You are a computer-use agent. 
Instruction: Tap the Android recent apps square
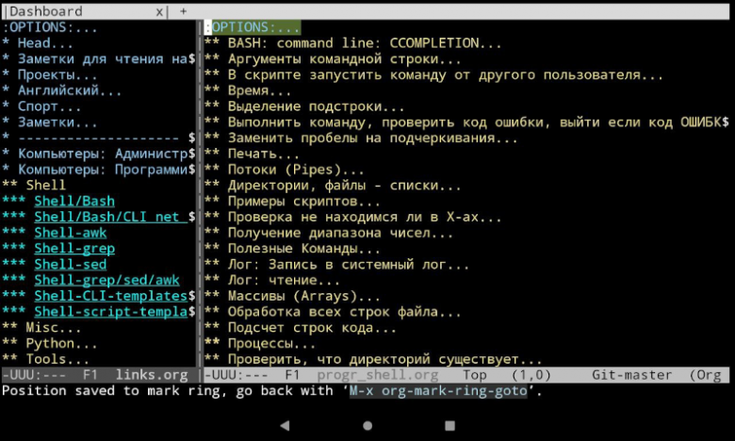click(450, 426)
